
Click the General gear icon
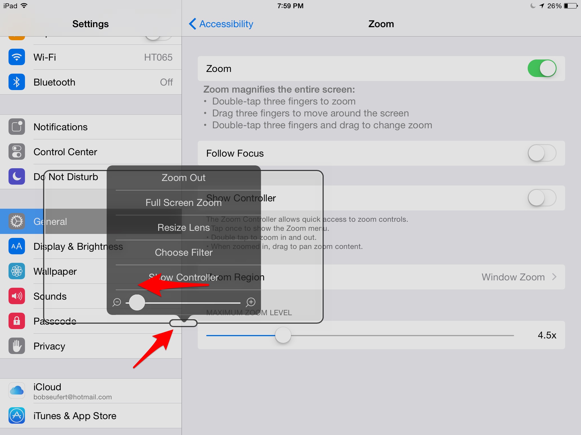pyautogui.click(x=16, y=221)
